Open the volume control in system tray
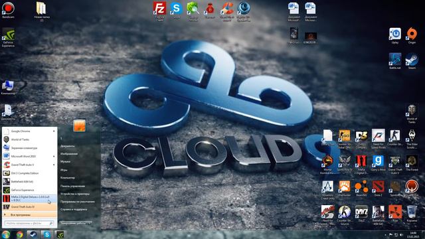The width and height of the screenshot is (425, 239). (401, 235)
